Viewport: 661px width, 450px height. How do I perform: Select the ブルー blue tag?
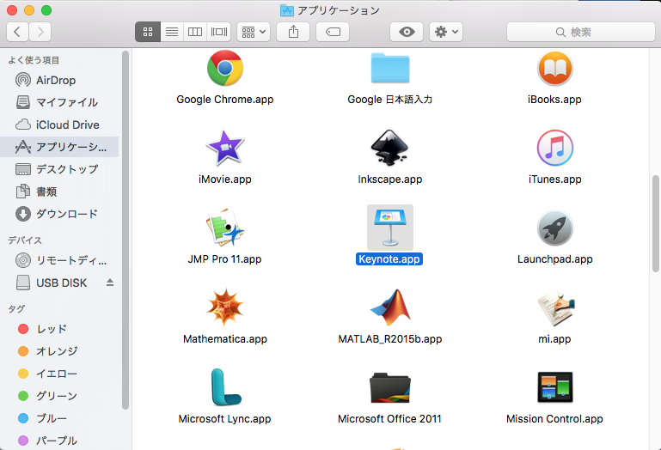59,418
